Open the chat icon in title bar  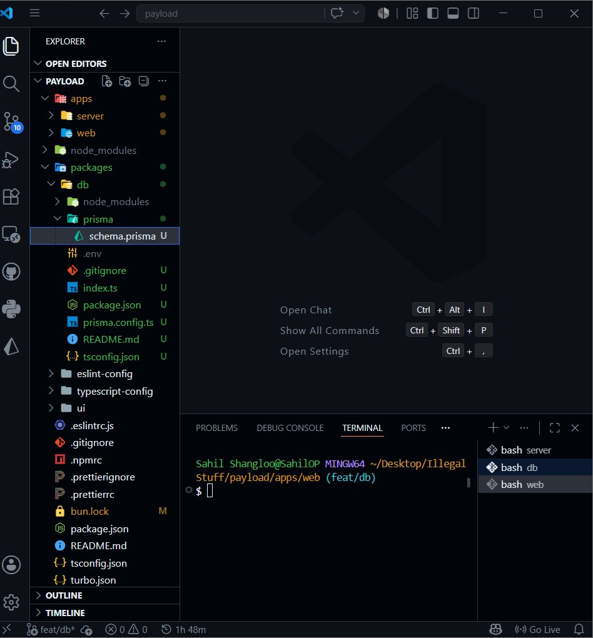click(337, 13)
